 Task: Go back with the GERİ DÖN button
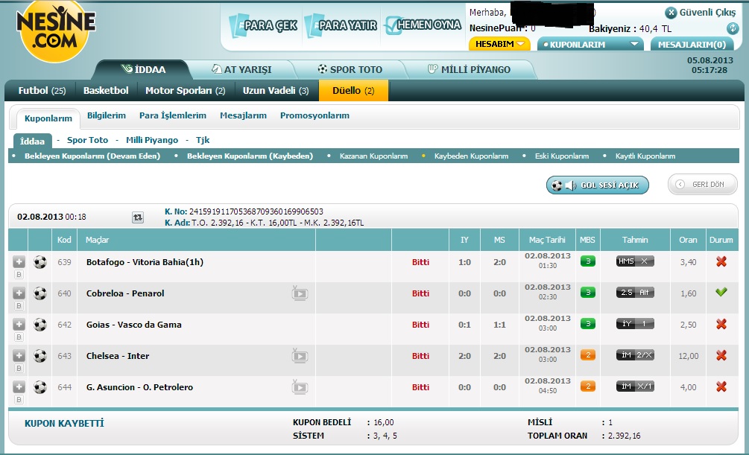[703, 184]
